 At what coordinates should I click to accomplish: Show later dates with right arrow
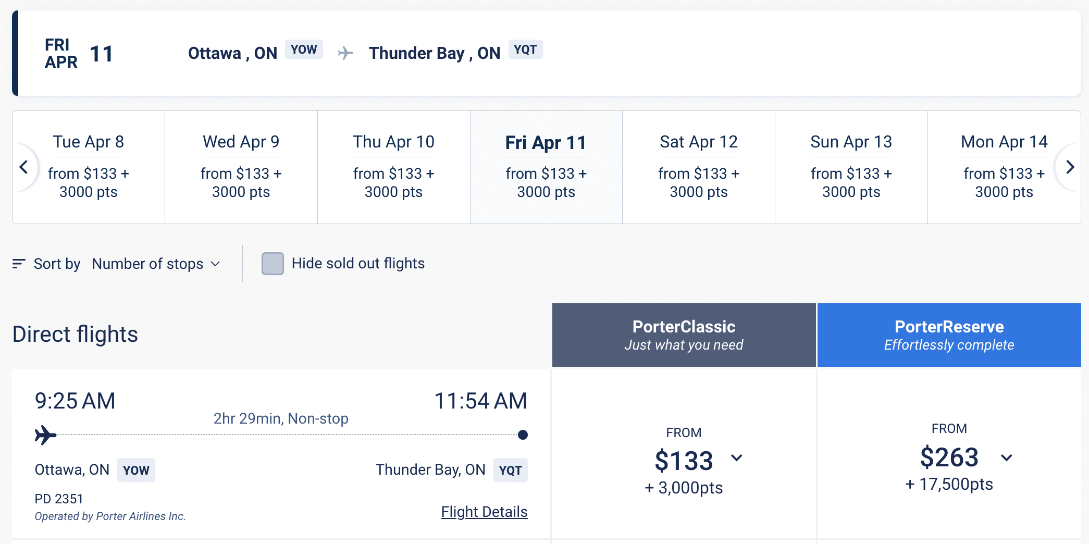click(x=1070, y=167)
